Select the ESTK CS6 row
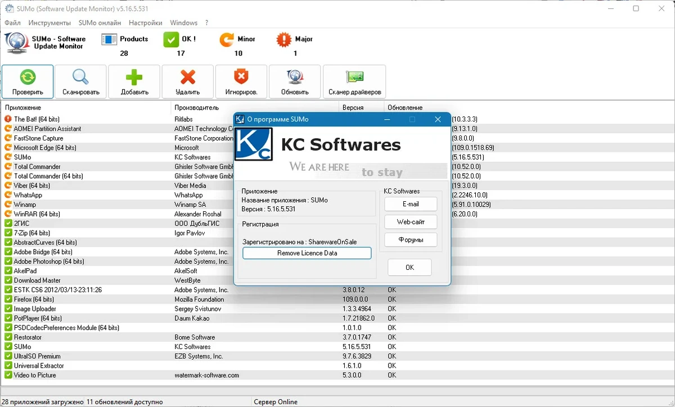 pyautogui.click(x=337, y=290)
